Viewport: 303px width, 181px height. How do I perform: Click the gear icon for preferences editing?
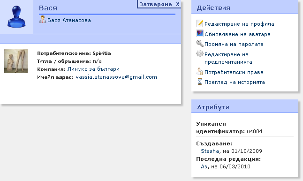coord(200,53)
